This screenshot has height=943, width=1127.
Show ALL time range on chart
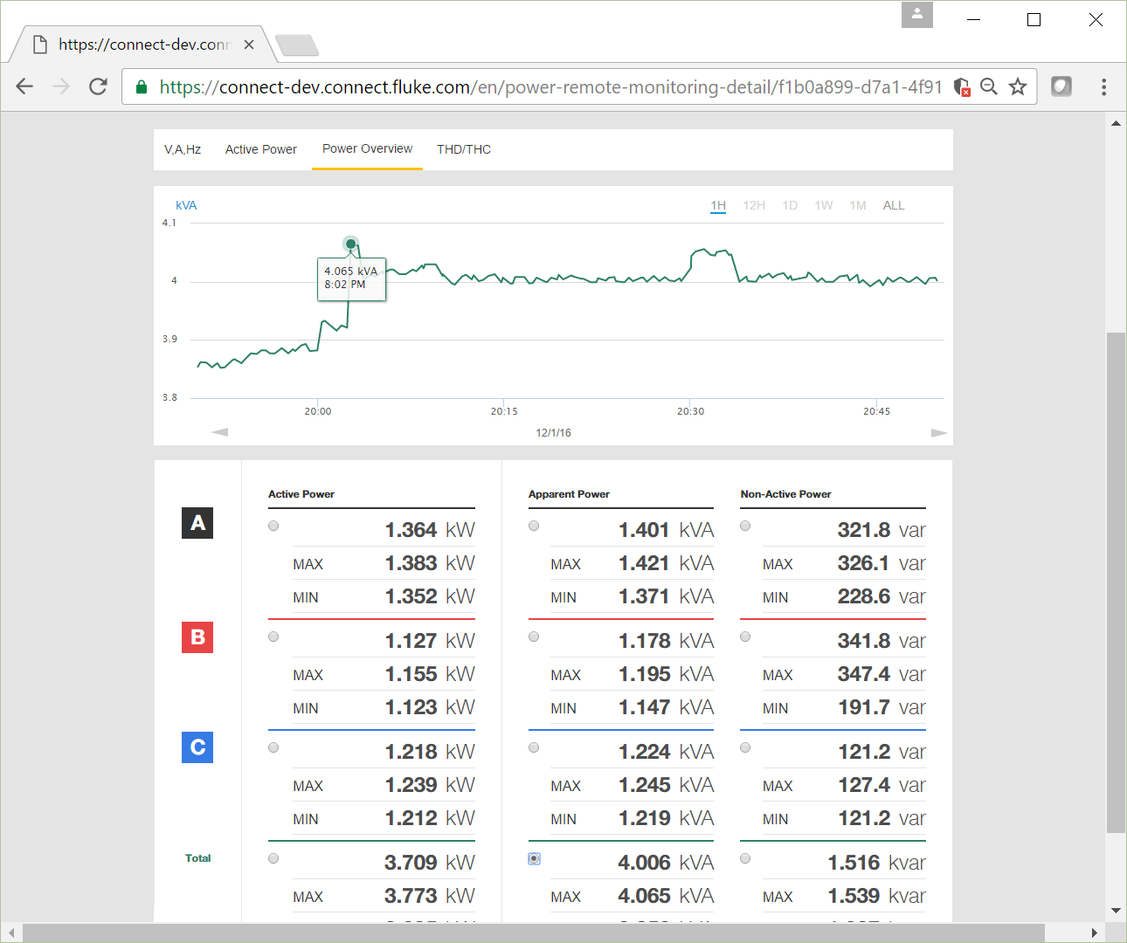[894, 205]
